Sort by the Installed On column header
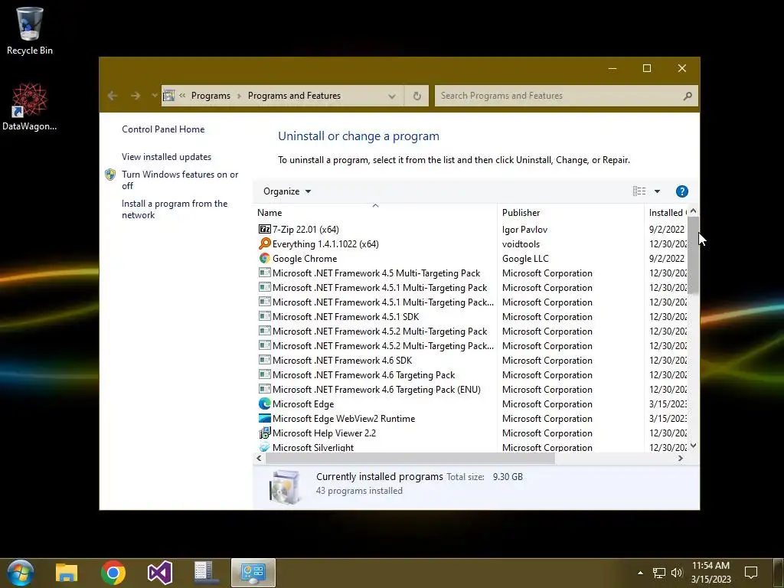The image size is (784, 588). 667,213
